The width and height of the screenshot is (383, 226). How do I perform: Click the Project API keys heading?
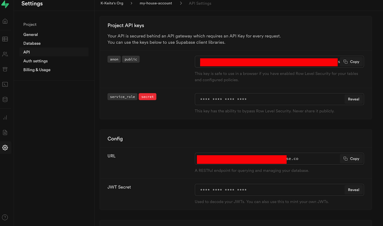[126, 26]
